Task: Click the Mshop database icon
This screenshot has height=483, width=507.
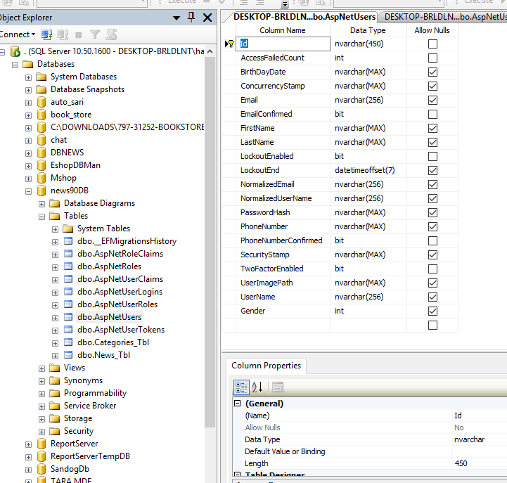Action: (x=41, y=178)
